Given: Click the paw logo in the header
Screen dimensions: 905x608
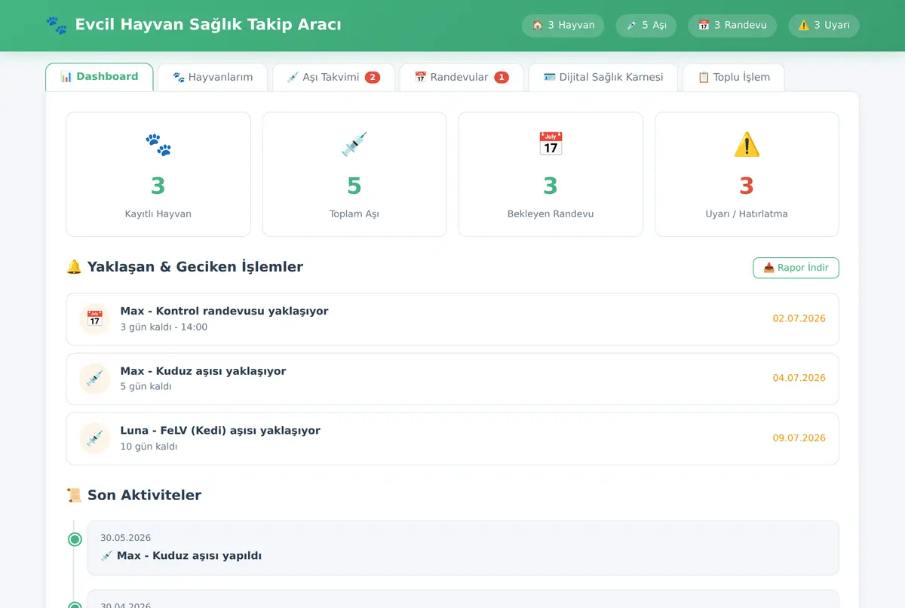Looking at the screenshot, I should [56, 25].
